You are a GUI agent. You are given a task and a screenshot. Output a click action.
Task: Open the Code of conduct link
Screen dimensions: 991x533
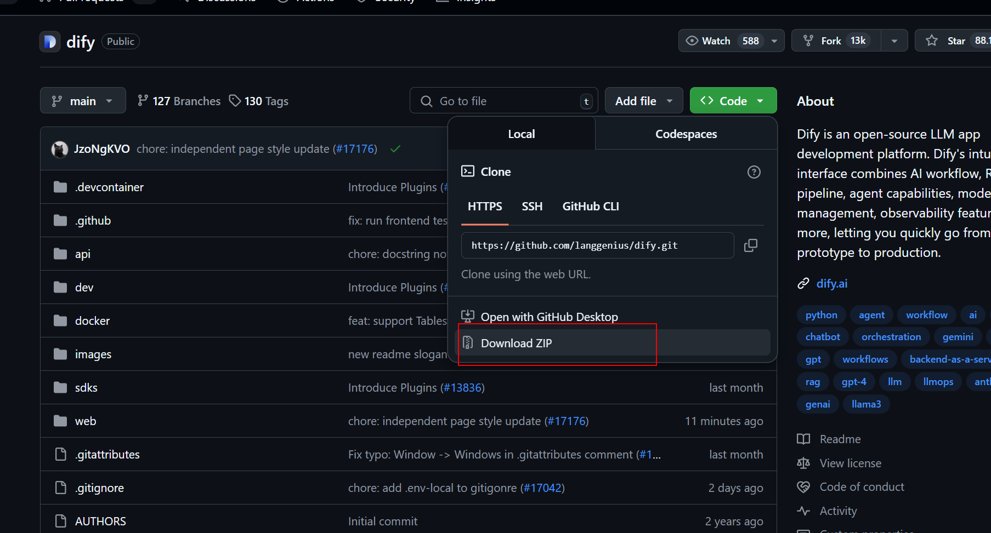pyautogui.click(x=862, y=487)
